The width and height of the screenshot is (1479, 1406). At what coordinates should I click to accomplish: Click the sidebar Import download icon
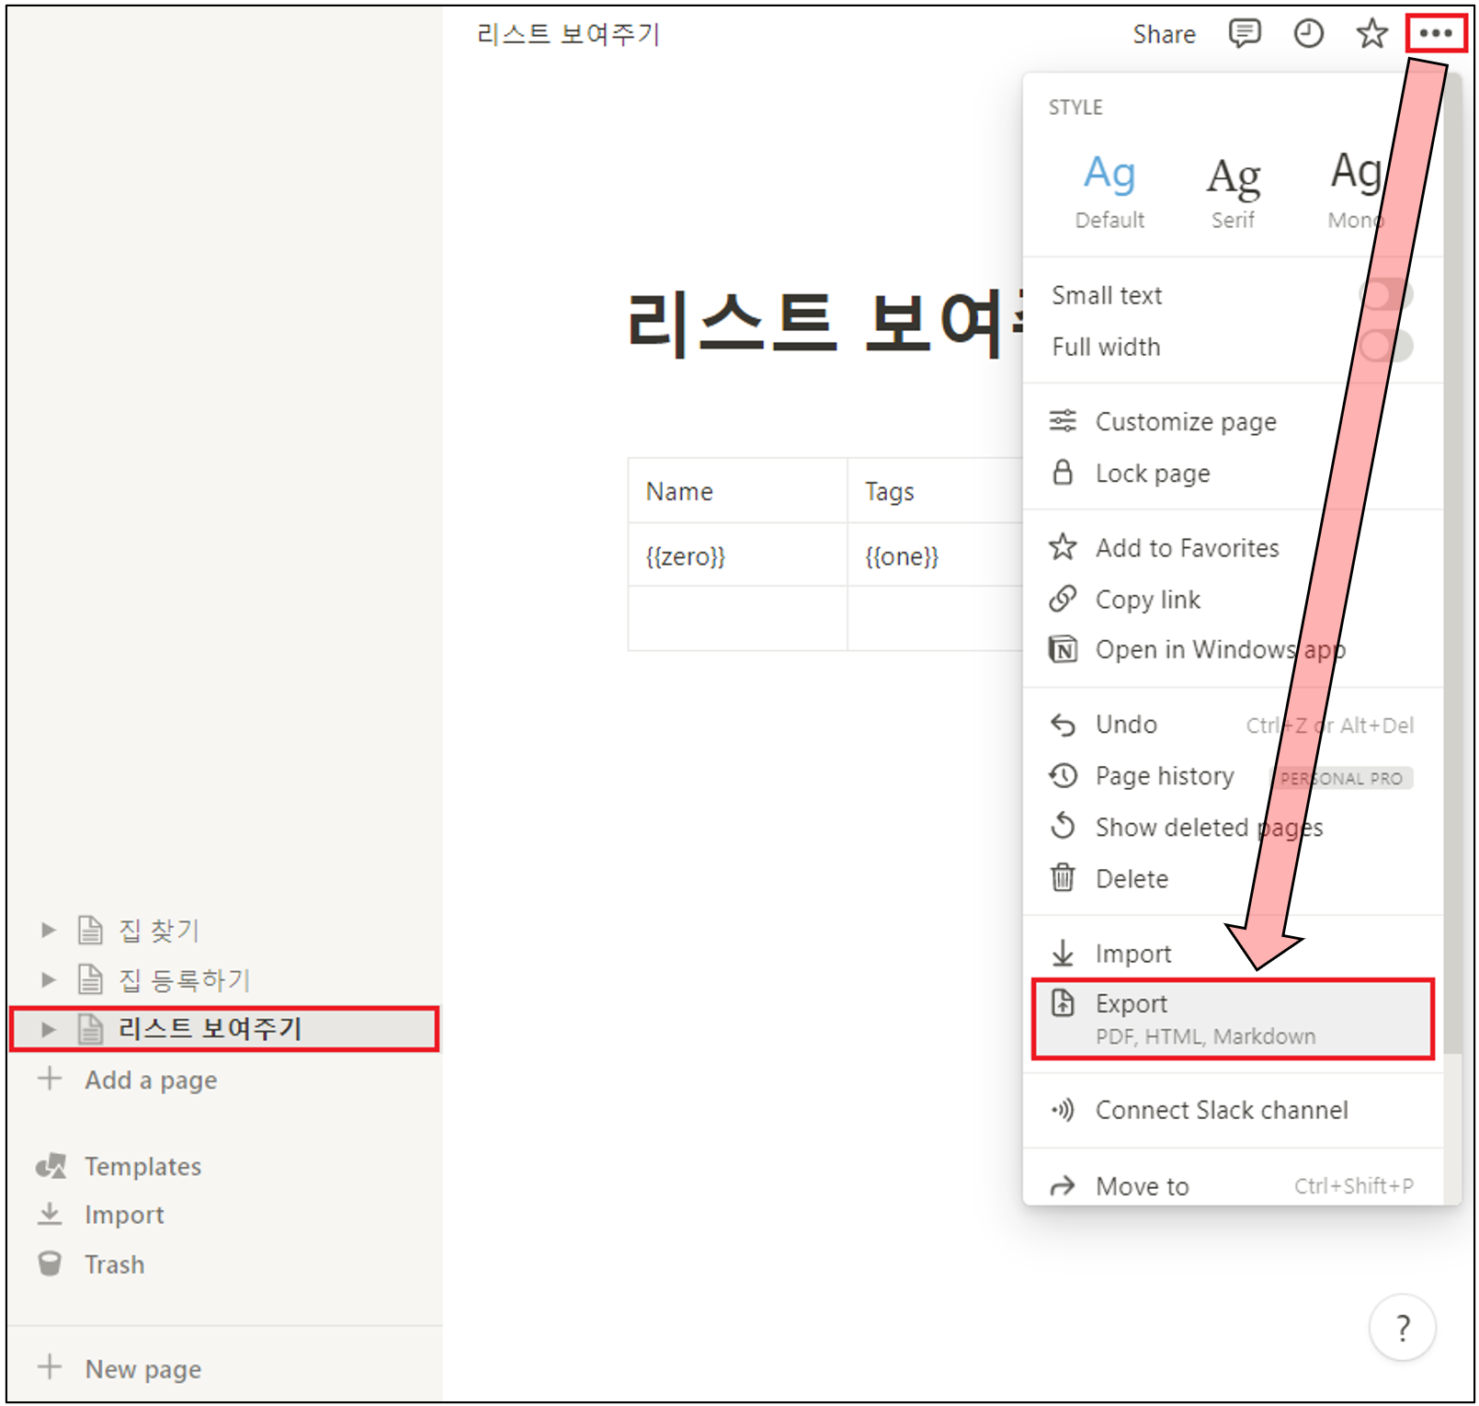50,1215
